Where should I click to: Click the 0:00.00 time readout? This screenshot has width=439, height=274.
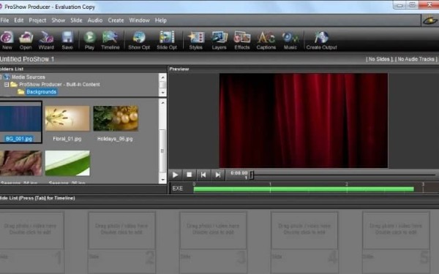239,173
